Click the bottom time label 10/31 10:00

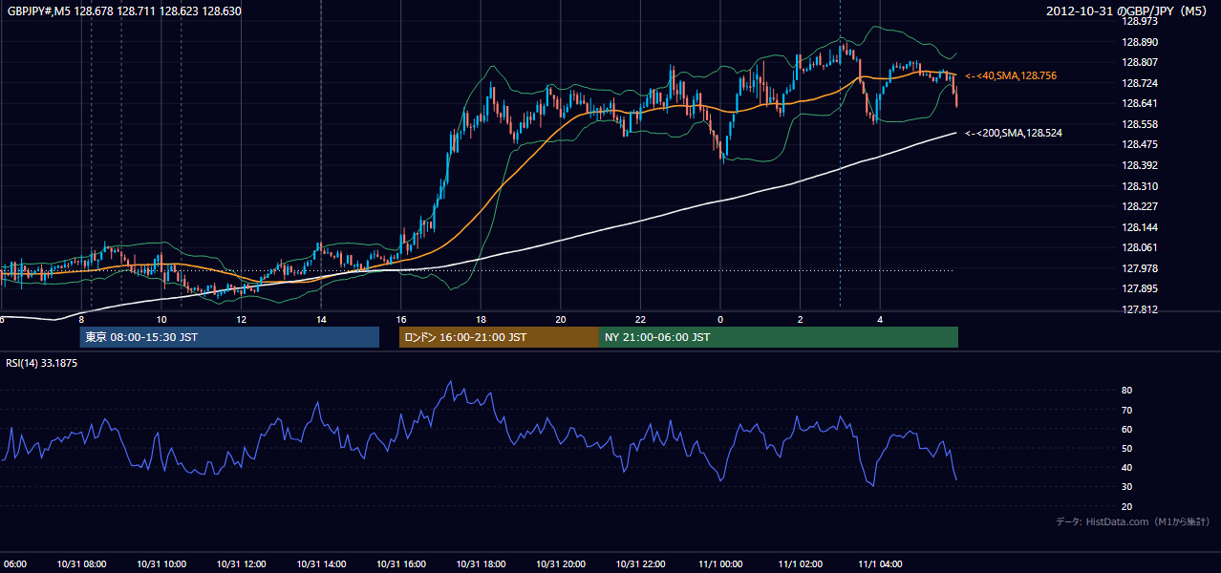pos(161,563)
